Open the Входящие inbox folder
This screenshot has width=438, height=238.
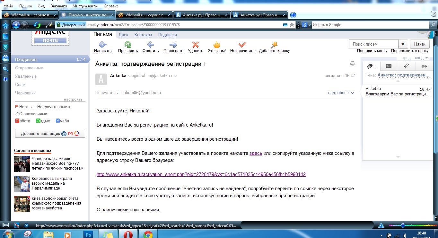[x=51, y=59]
